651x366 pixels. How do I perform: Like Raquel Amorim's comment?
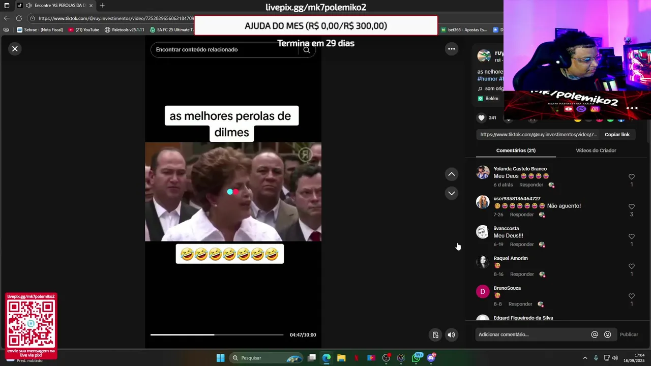click(631, 266)
